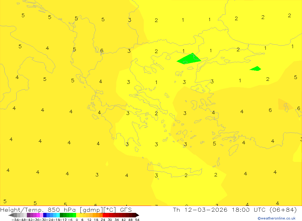Click the '54' label at the scale's right end

click(137, 220)
